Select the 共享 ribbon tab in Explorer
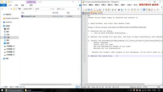This screenshot has width=163, height=92. point(16,5)
